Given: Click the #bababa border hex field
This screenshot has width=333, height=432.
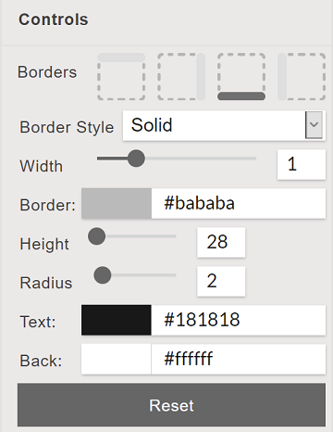Looking at the screenshot, I should point(239,204).
